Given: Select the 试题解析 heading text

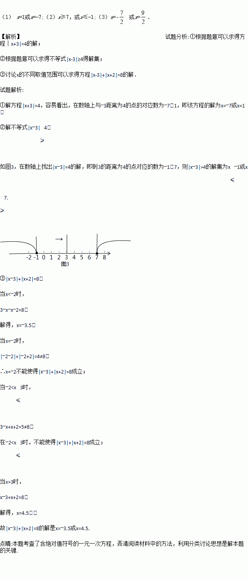Looking at the screenshot, I should [12, 90].
